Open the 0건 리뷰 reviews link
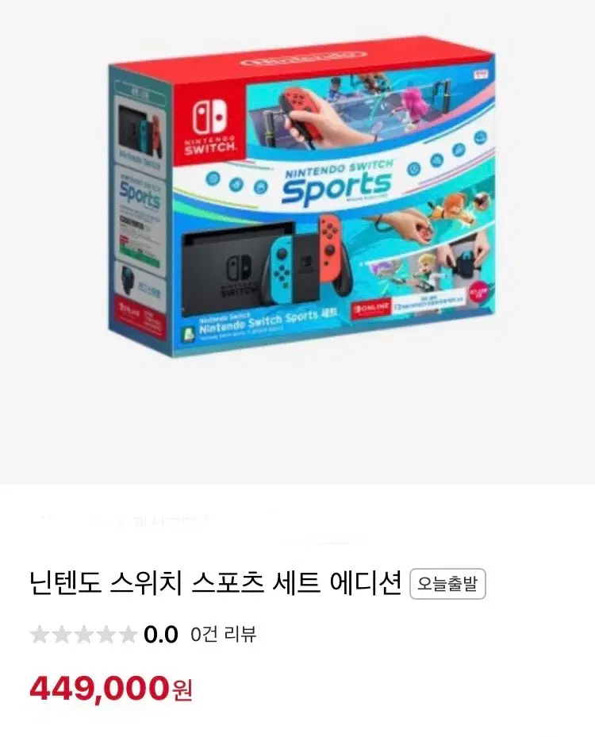 (x=223, y=635)
